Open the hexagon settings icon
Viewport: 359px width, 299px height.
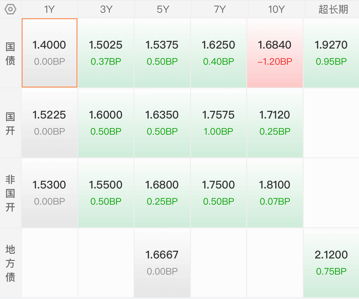10,9
